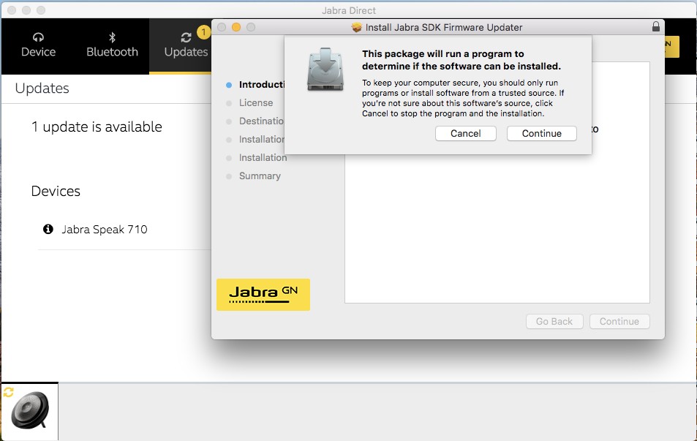Click the disabled installer Continue button at bottom
The height and width of the screenshot is (441, 697).
[619, 321]
